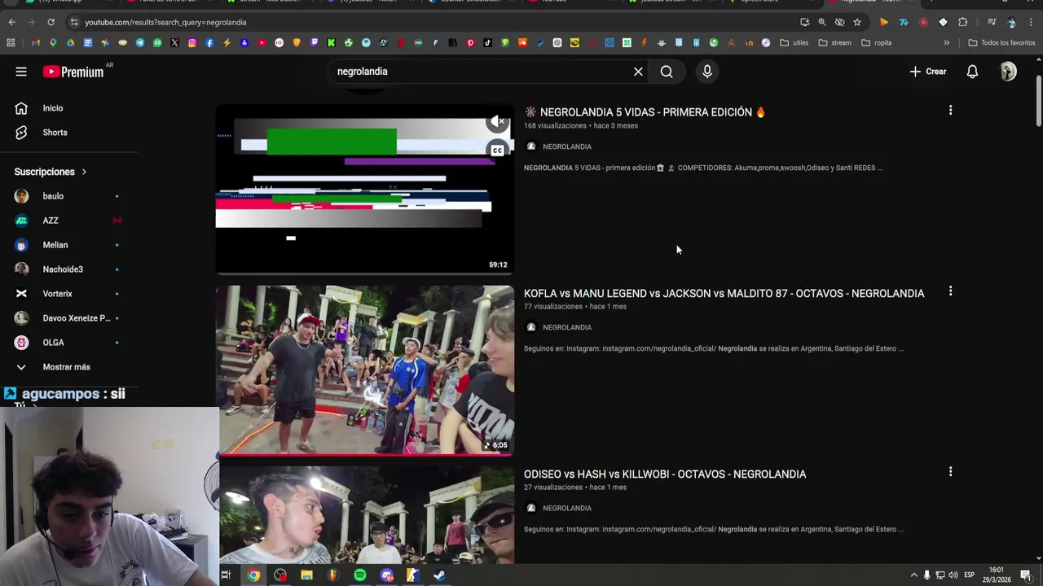This screenshot has width=1043, height=586.
Task: Open the ODISEO vs HASH thumbnail
Action: [365, 515]
